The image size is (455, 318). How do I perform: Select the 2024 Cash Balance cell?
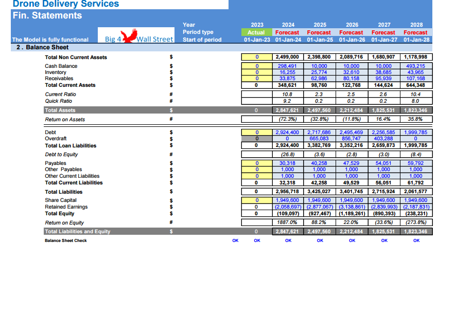tap(288, 66)
